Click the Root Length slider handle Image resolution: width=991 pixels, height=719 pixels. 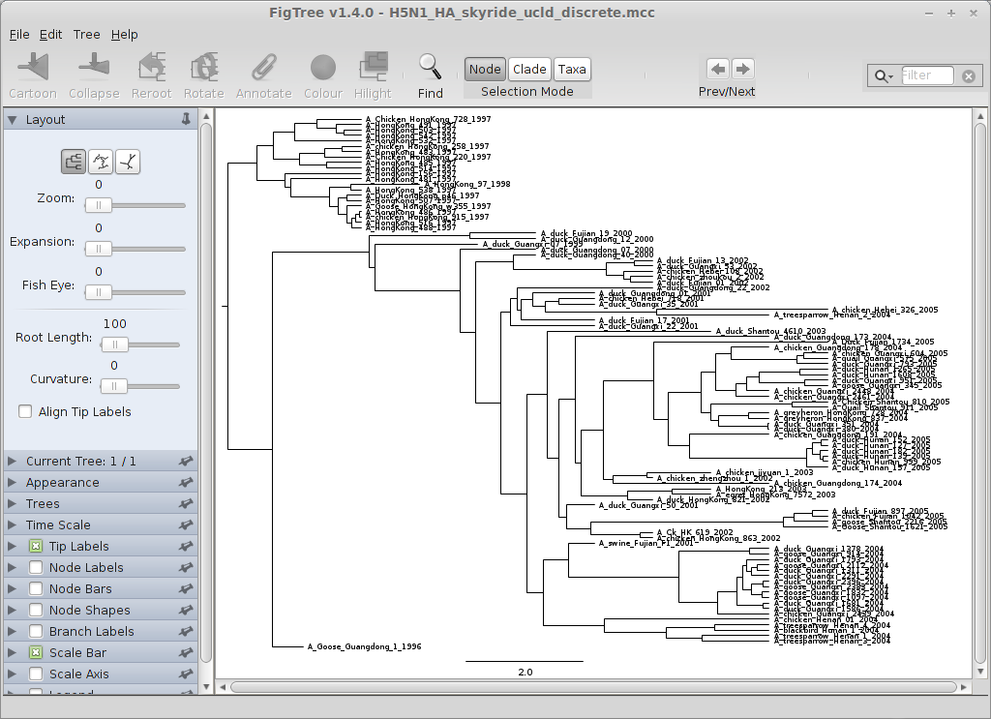[115, 345]
